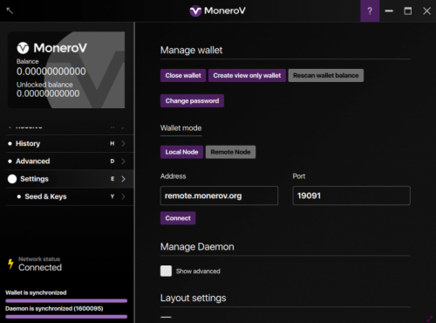The height and width of the screenshot is (323, 436).
Task: Click the Seed & Keys chevron arrow
Action: tap(123, 196)
